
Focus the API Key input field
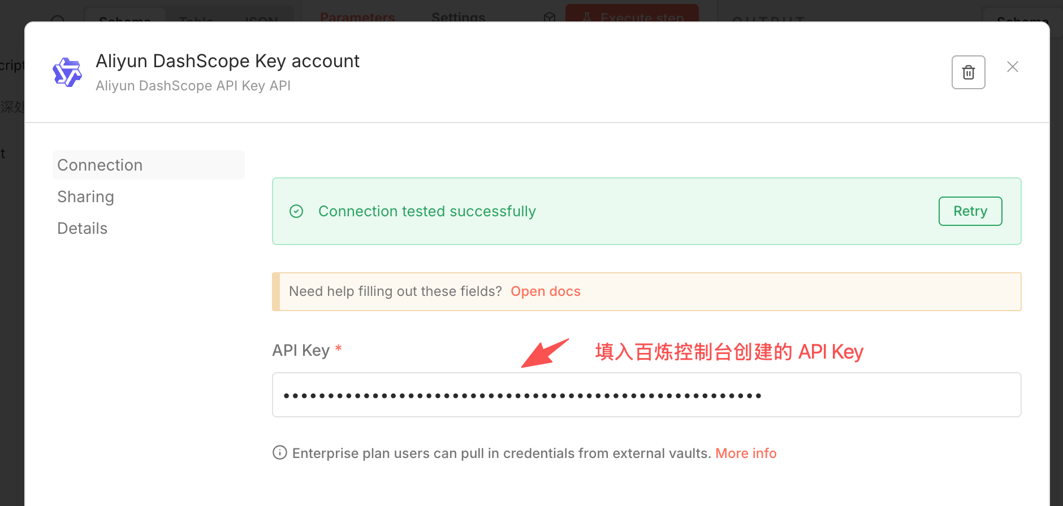(646, 395)
